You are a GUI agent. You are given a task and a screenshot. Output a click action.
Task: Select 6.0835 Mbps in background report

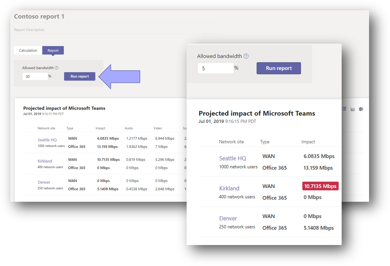click(x=108, y=138)
